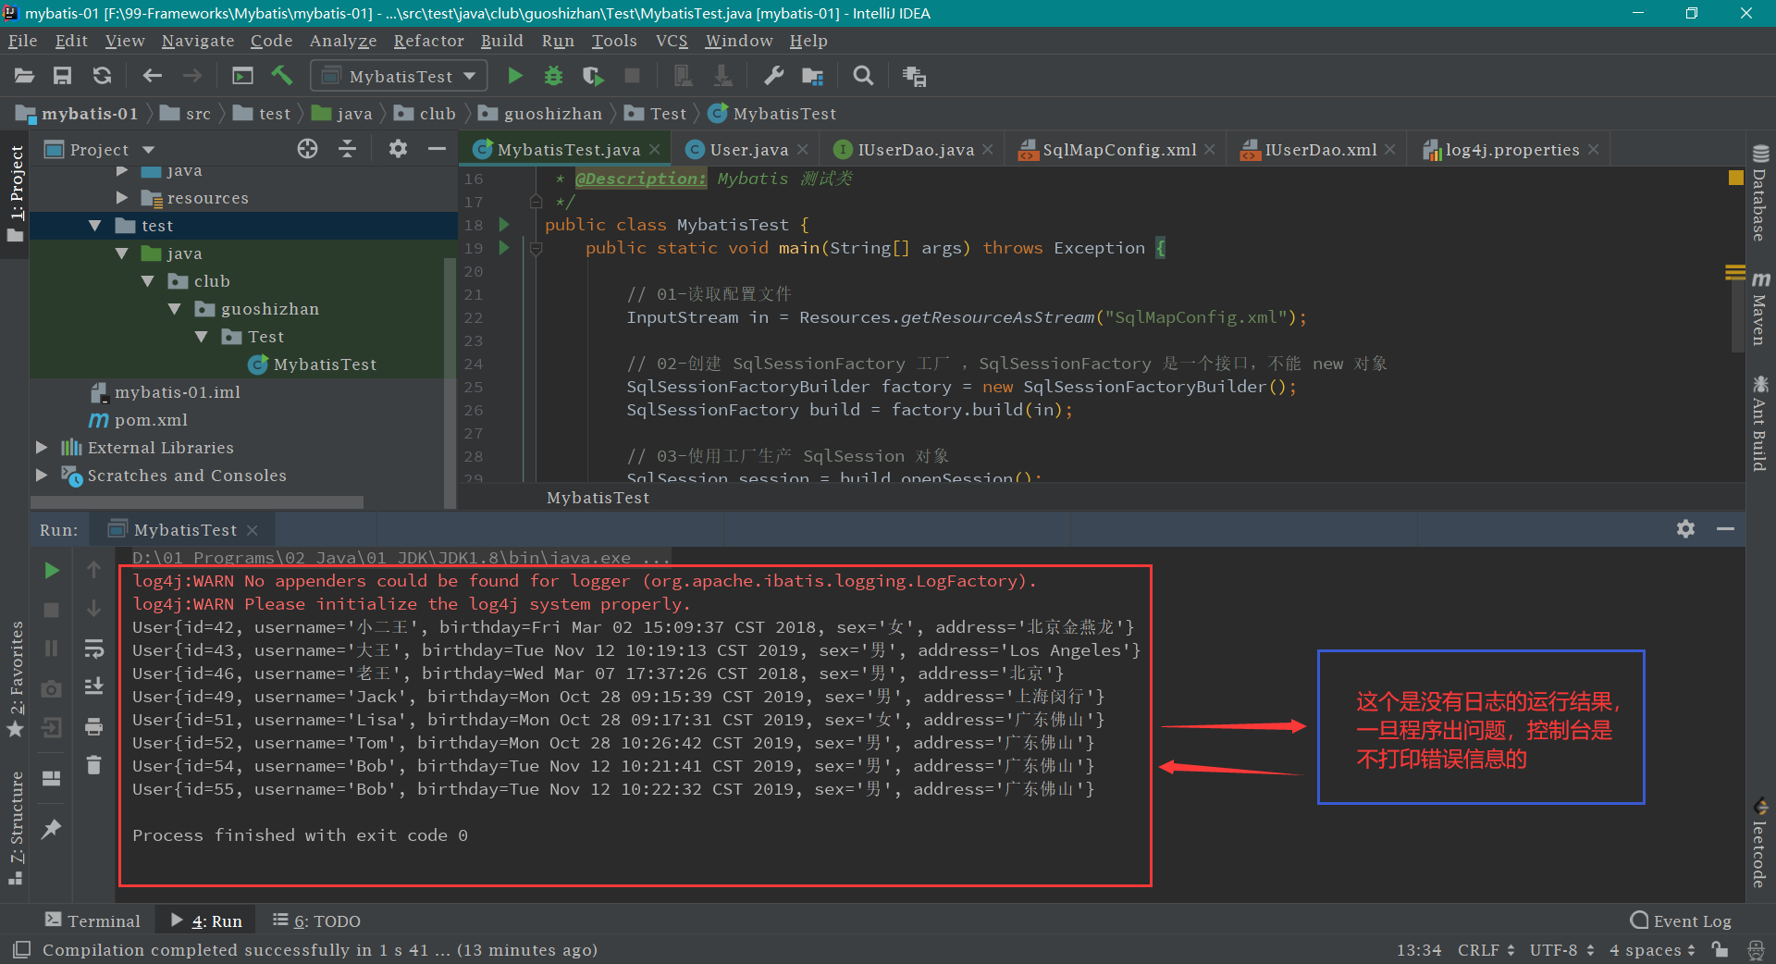Rerun MybatisTest in the Run panel

coord(52,571)
